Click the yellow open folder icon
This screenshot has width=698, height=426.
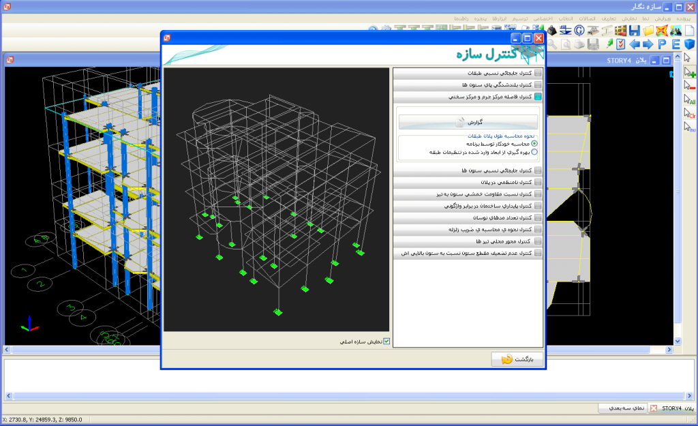[648, 31]
